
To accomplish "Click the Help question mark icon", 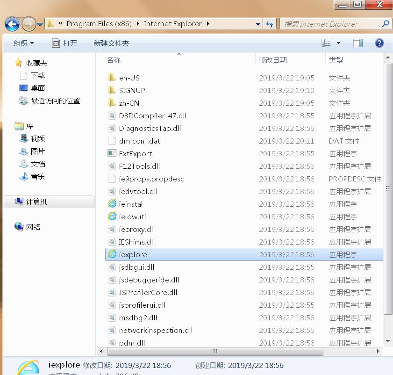I will pyautogui.click(x=379, y=43).
